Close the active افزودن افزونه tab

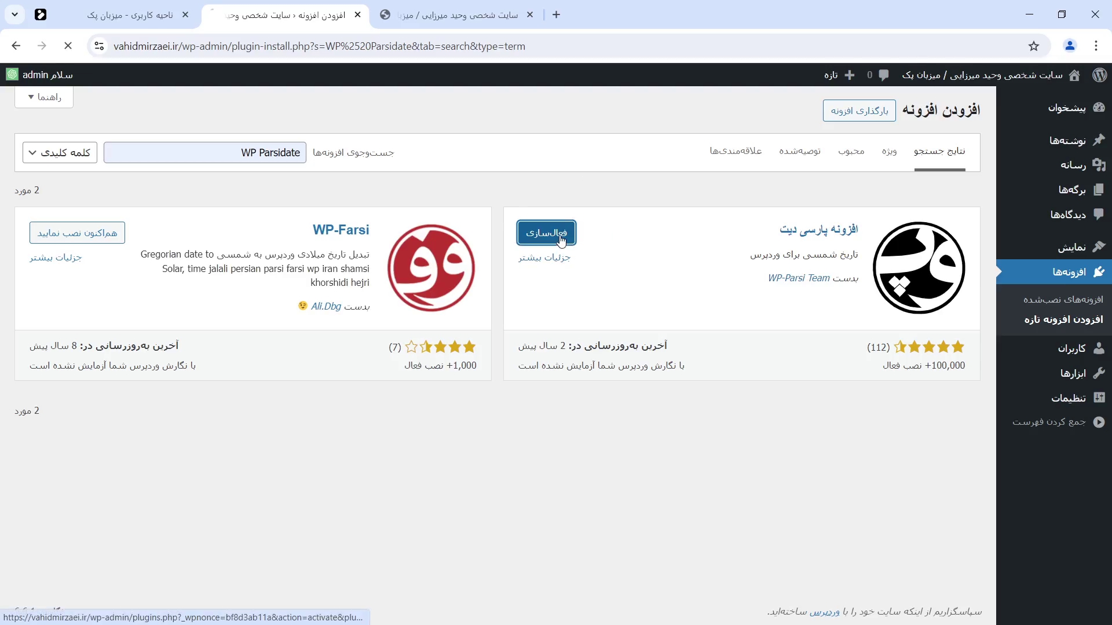coord(357,15)
